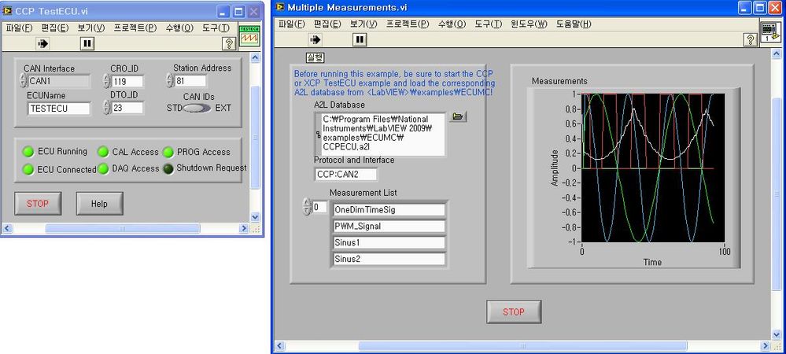Open 도구(T) menu in Multiple Measurements window
This screenshot has height=354, width=786.
tap(489, 24)
